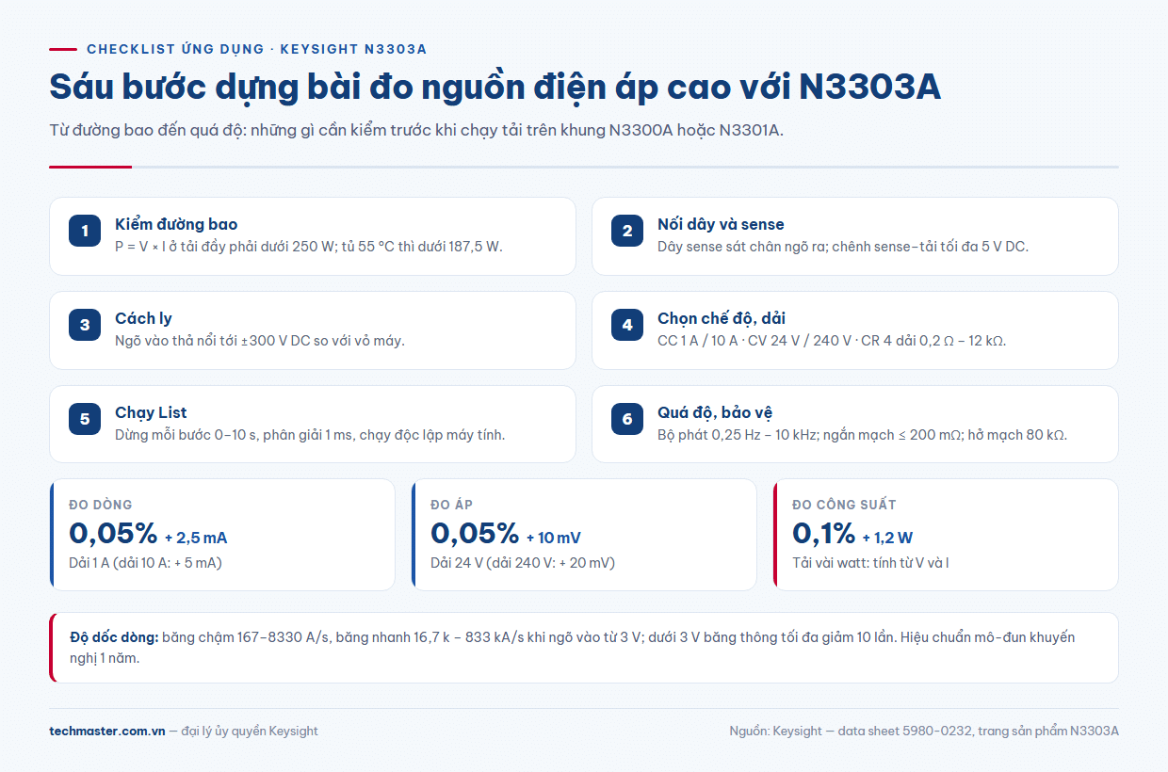The image size is (1168, 772).
Task: Click the step 2 number badge
Action: coord(627,231)
